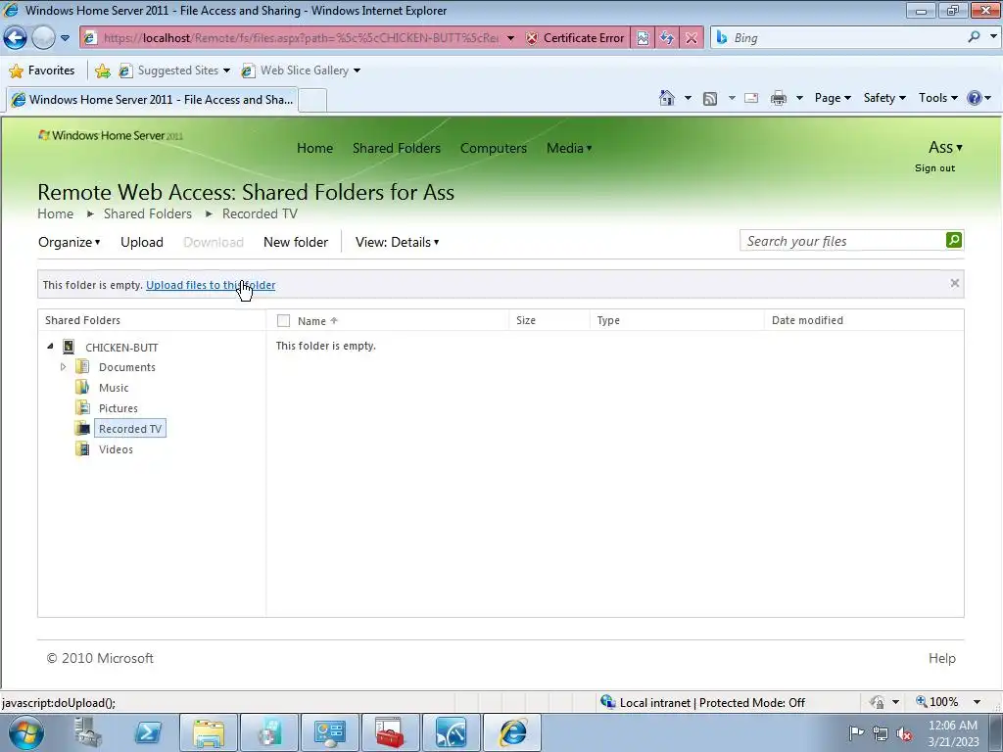Click the New folder toolbar button

pos(296,242)
